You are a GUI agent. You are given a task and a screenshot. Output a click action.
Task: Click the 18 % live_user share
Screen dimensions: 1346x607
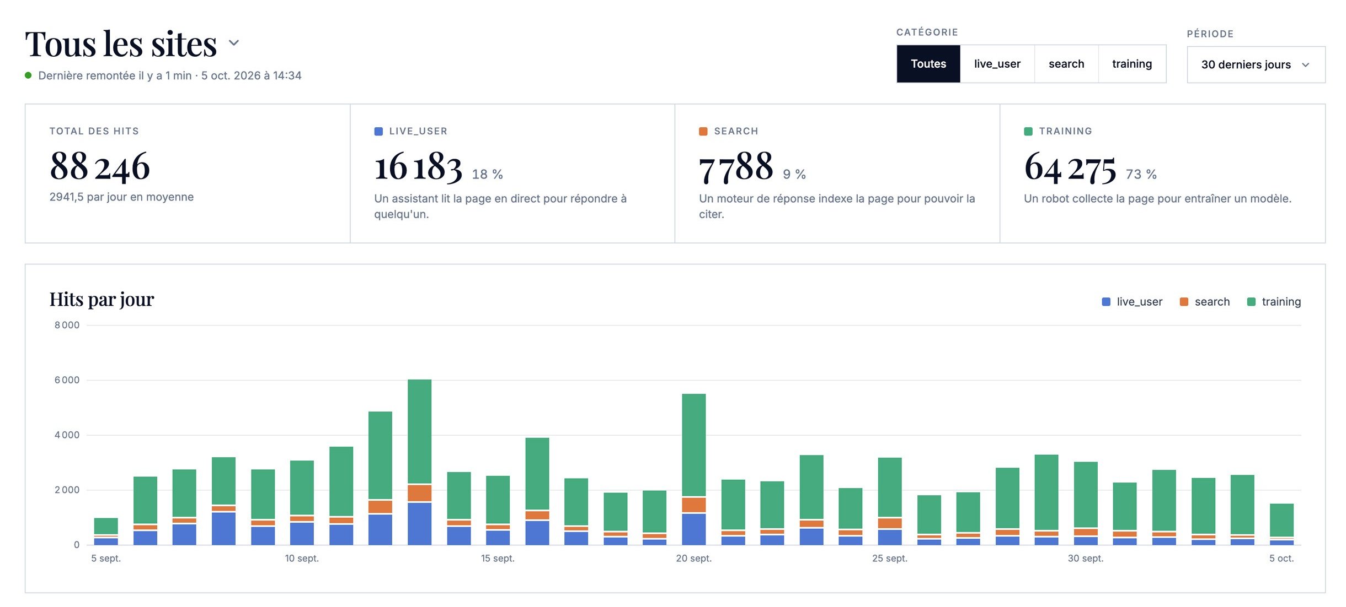[x=488, y=174]
